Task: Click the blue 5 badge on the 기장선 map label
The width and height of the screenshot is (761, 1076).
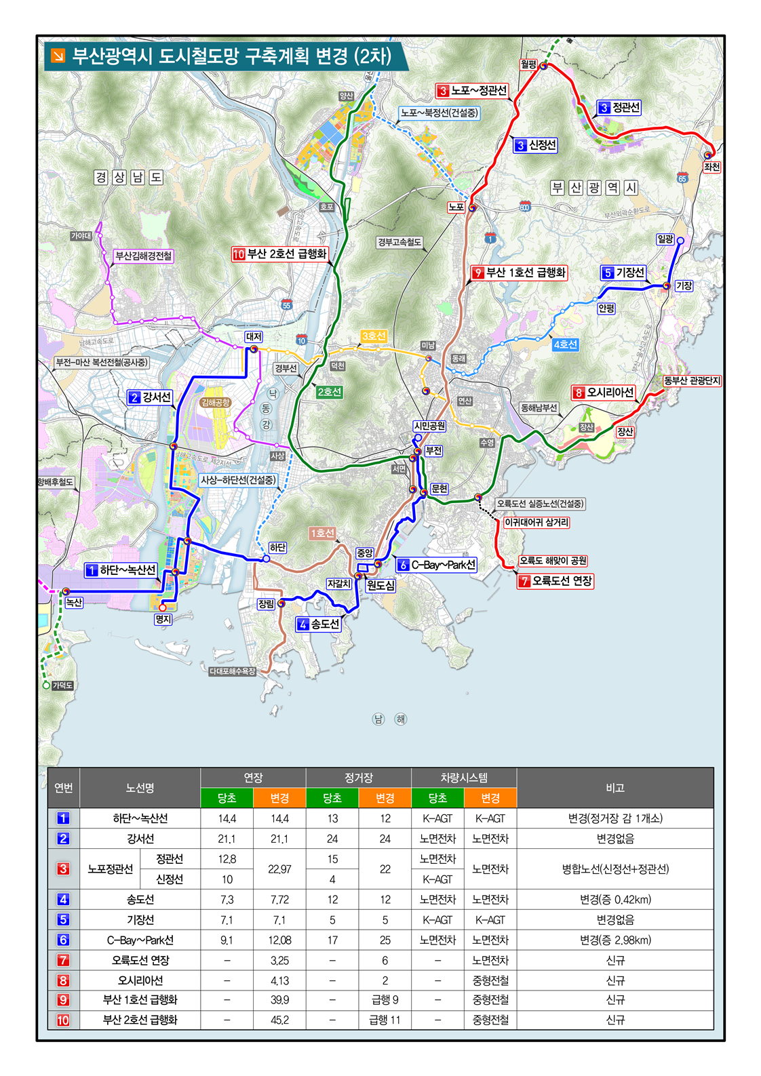Action: click(x=608, y=273)
